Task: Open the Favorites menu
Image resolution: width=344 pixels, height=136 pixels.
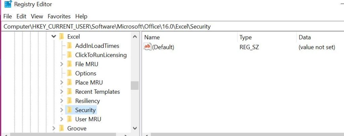Action: (x=59, y=16)
